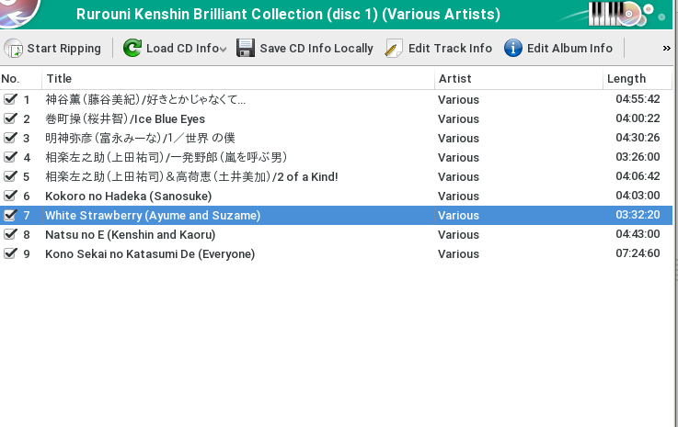Disable ripping for track 9
Viewport: 678px width, 427px height.
10,253
